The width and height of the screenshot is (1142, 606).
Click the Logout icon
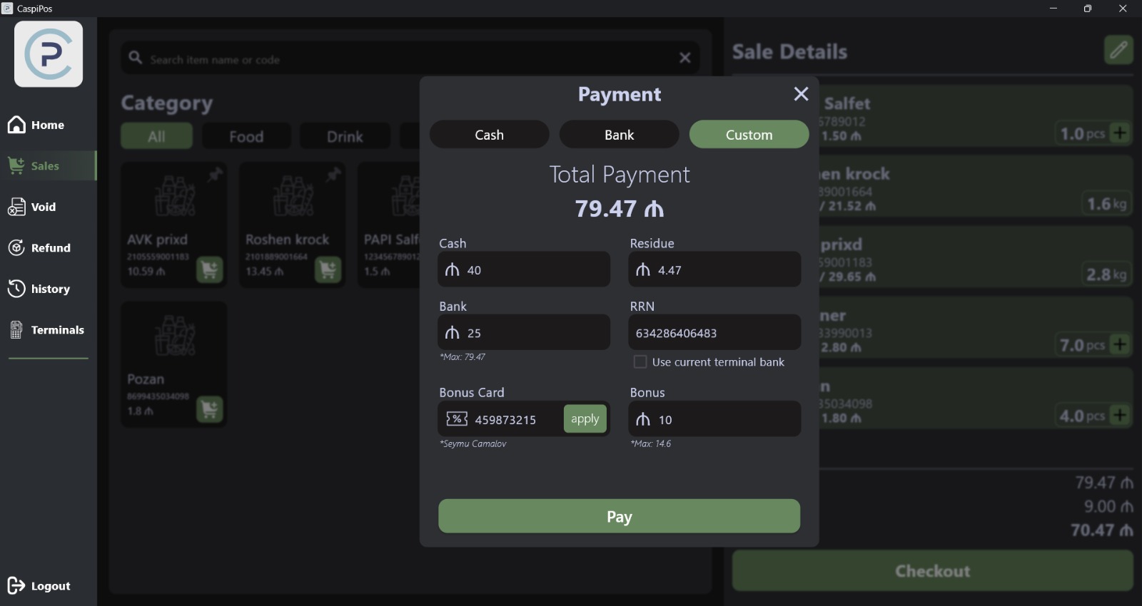coord(16,586)
